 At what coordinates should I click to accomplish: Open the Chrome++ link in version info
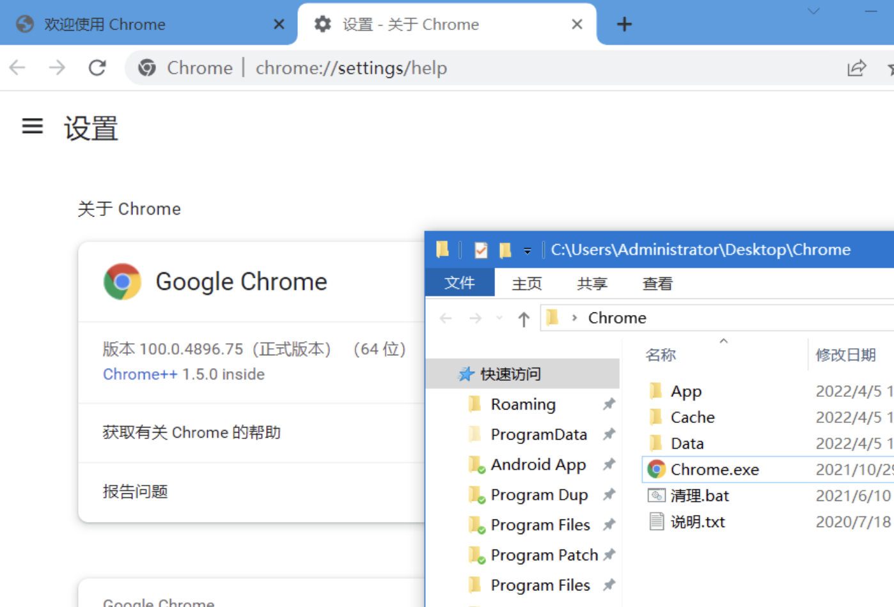point(140,374)
